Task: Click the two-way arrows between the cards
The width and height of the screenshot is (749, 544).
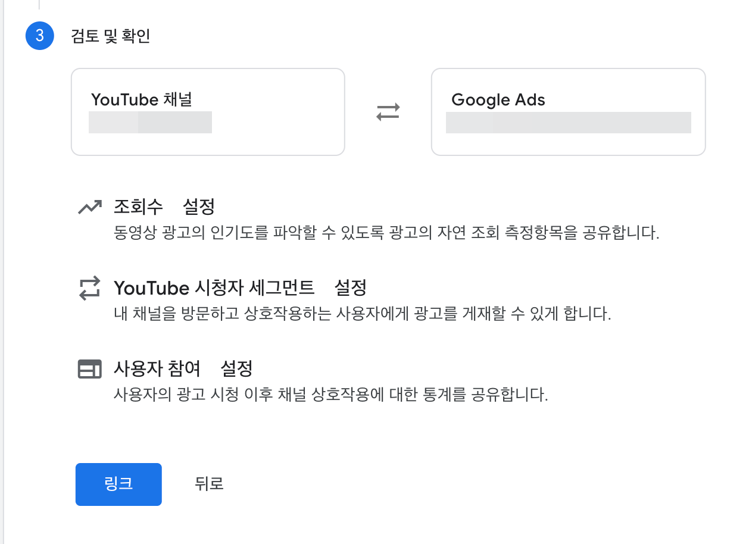Action: (388, 112)
